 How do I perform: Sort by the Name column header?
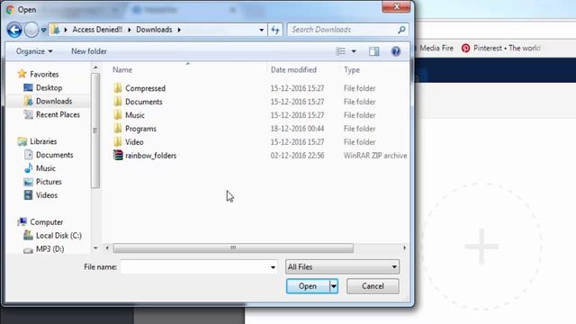122,70
